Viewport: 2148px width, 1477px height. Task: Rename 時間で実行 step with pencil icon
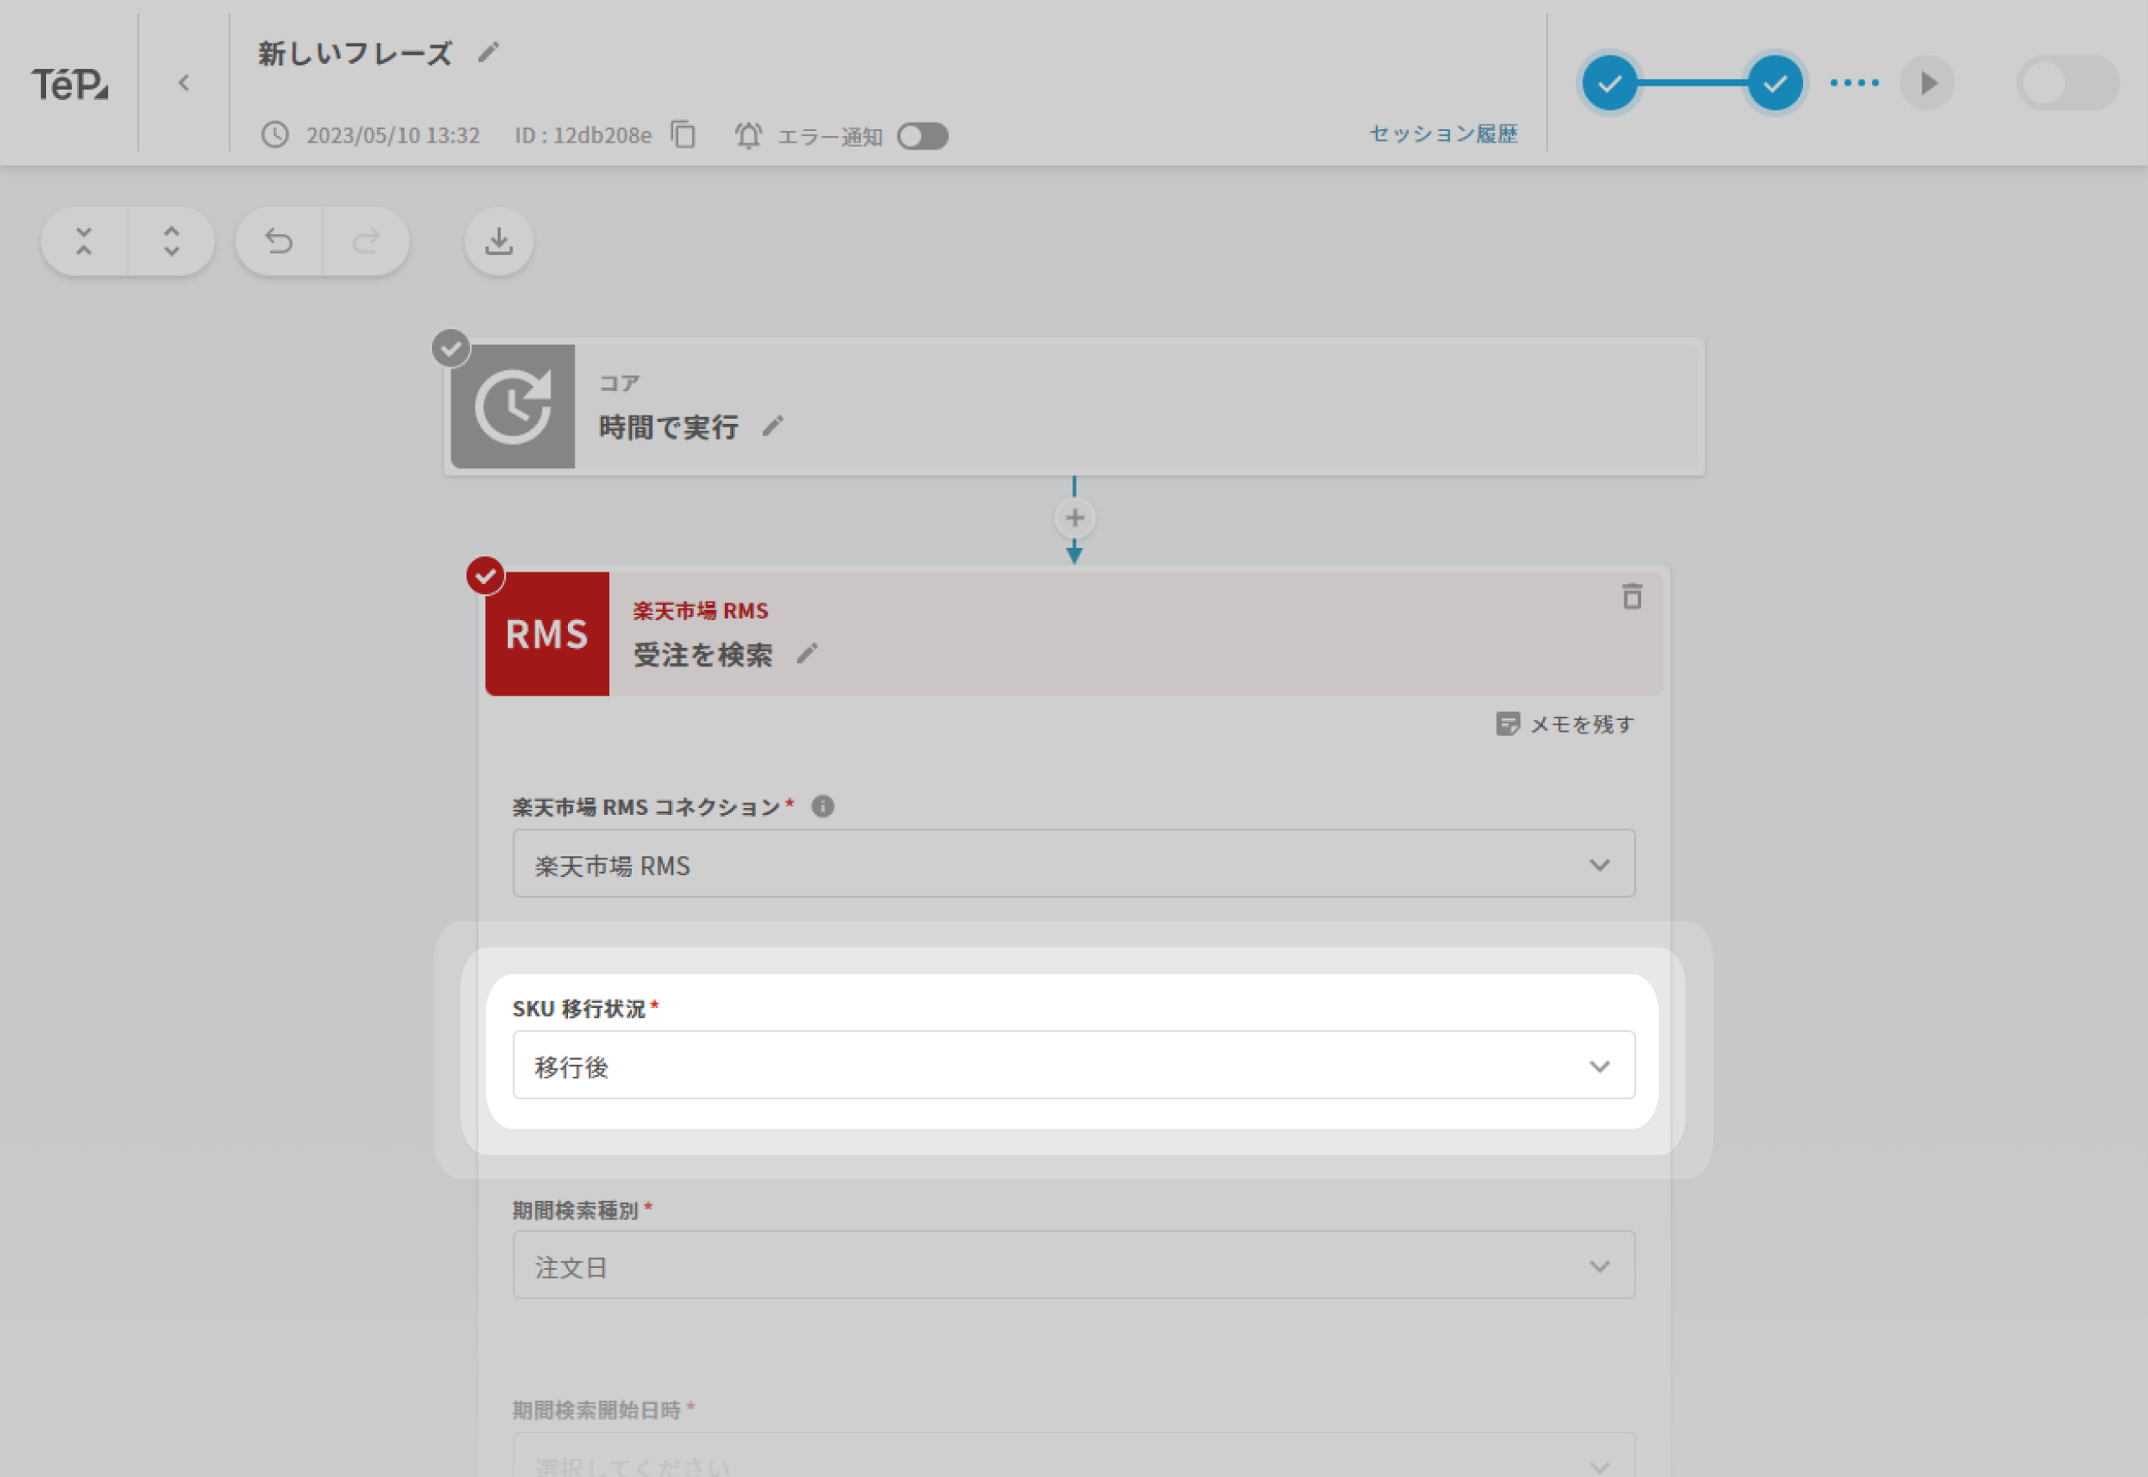pyautogui.click(x=773, y=426)
